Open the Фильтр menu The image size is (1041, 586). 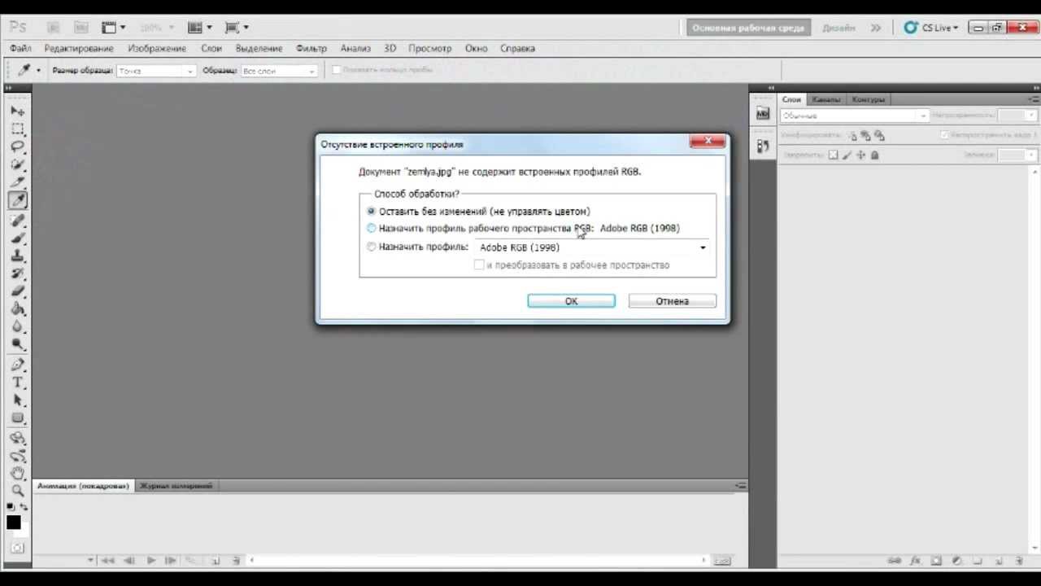(311, 49)
